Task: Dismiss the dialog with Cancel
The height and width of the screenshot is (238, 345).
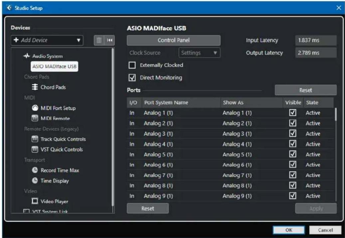Action: 325,230
